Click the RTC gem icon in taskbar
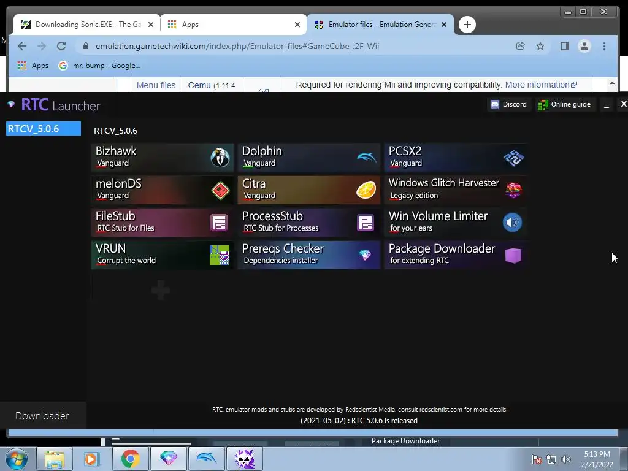628x471 pixels. pyautogui.click(x=169, y=459)
